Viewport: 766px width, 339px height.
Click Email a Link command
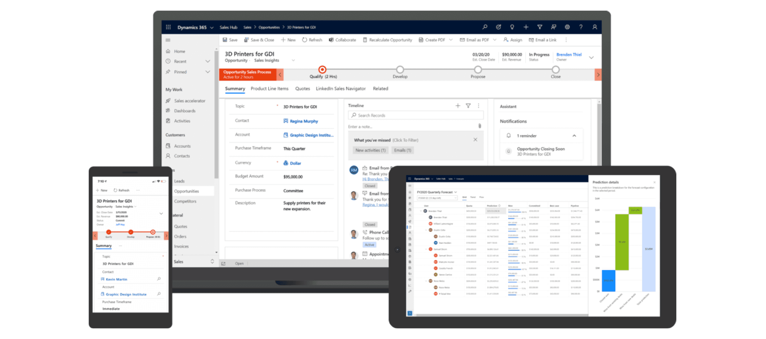543,40
